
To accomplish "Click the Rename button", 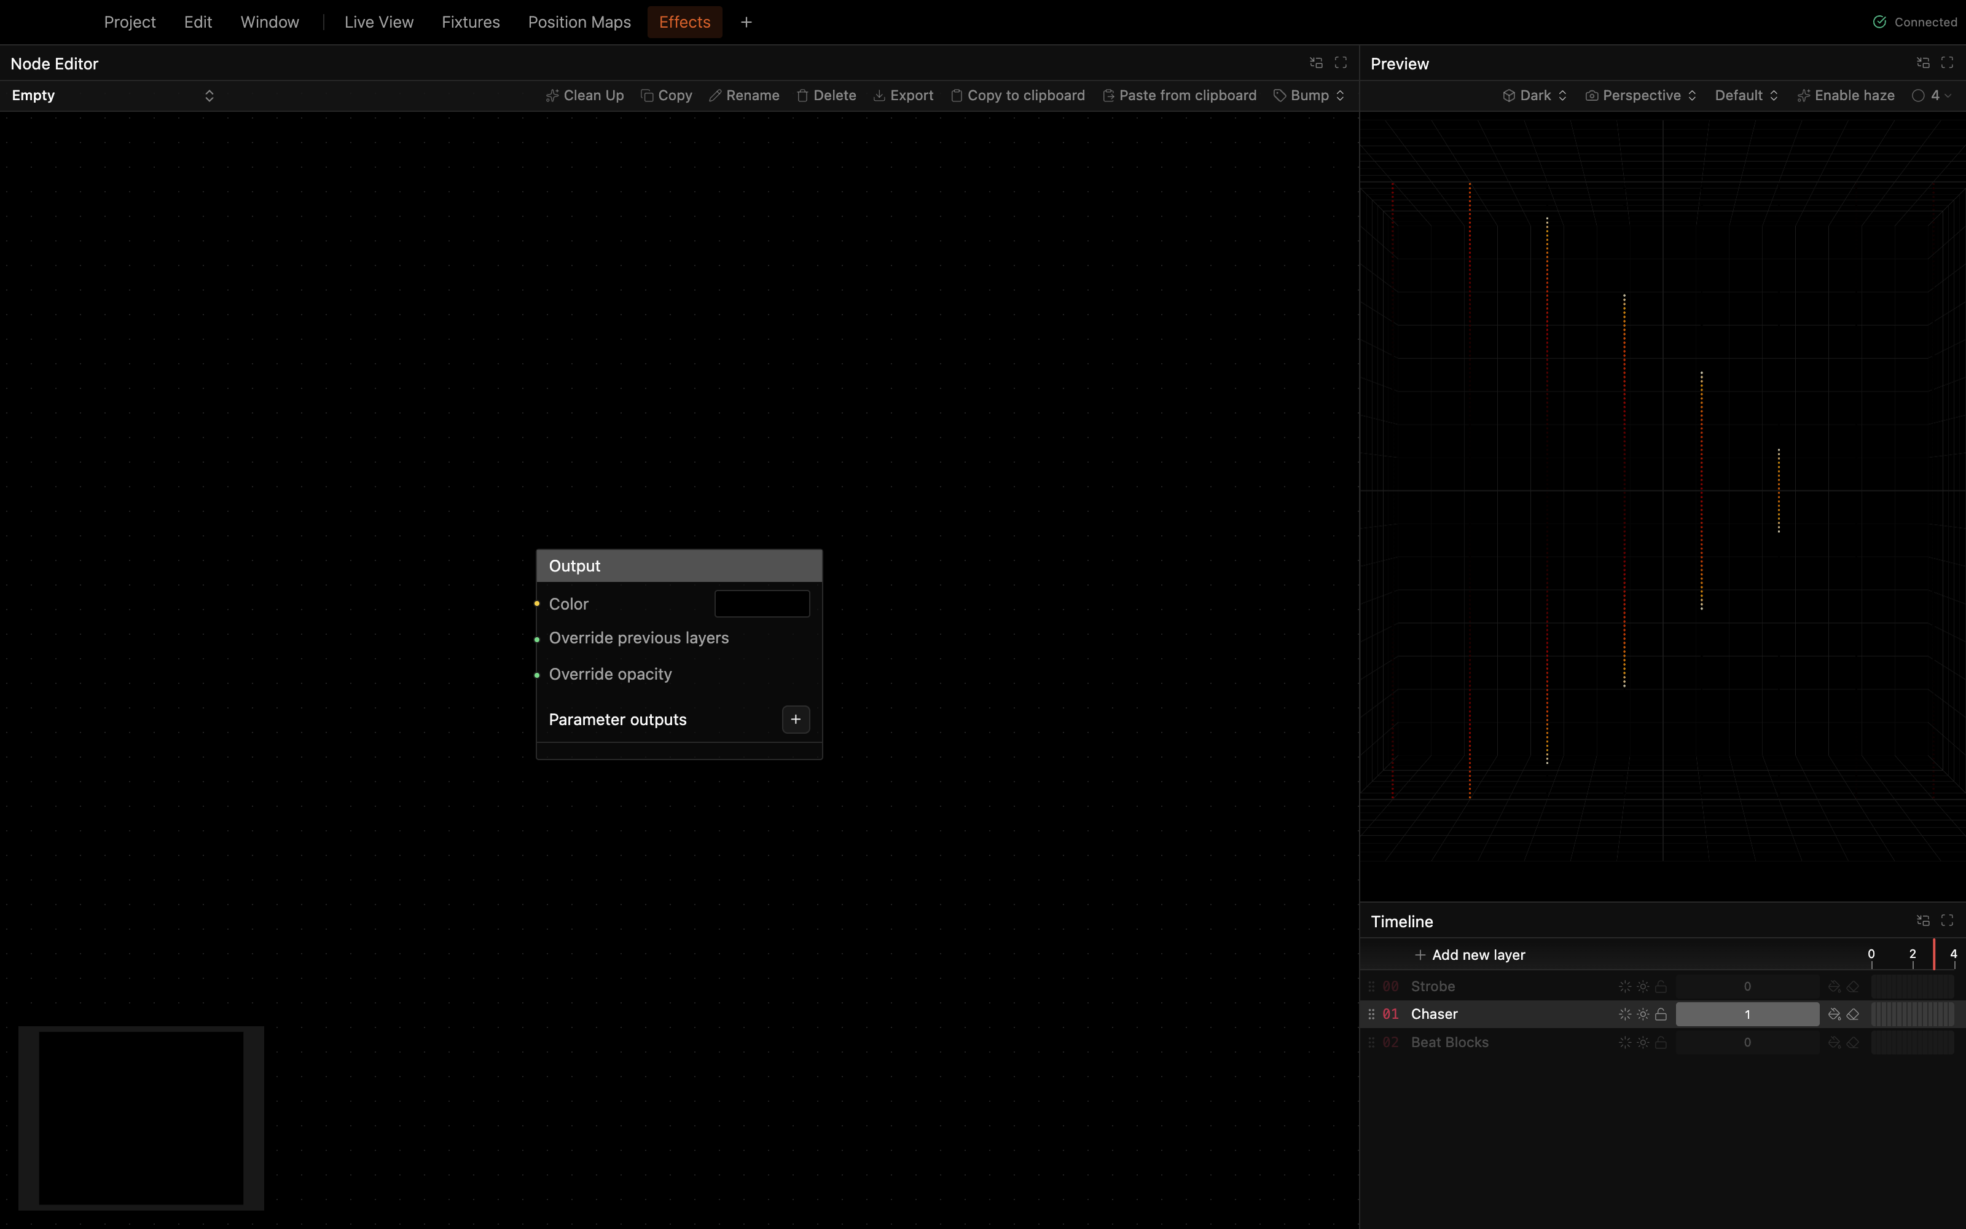I will point(744,95).
